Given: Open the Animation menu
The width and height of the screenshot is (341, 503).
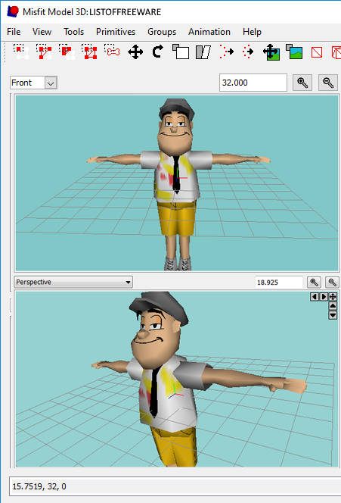Looking at the screenshot, I should 209,32.
